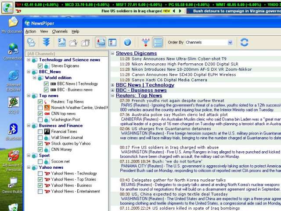Click the XML import toolbar icon
The width and height of the screenshot is (281, 211).
(61, 43)
